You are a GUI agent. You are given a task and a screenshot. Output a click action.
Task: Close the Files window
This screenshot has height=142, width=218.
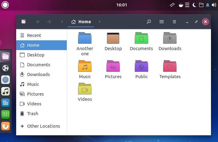(205, 22)
